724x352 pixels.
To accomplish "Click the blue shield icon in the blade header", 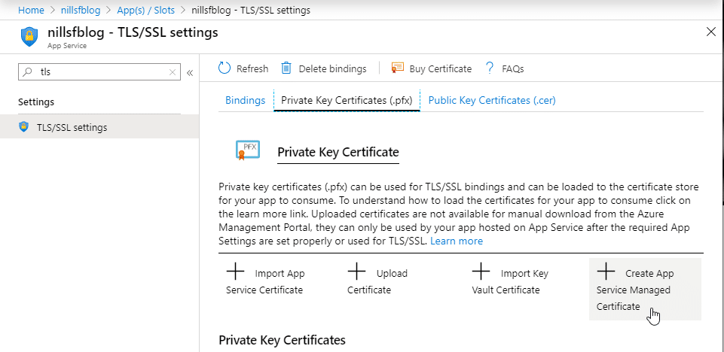I will pyautogui.click(x=30, y=37).
